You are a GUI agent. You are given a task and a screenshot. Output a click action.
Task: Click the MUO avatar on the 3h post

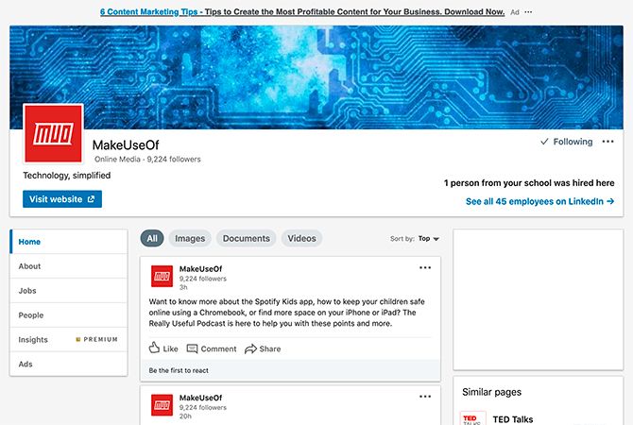162,276
